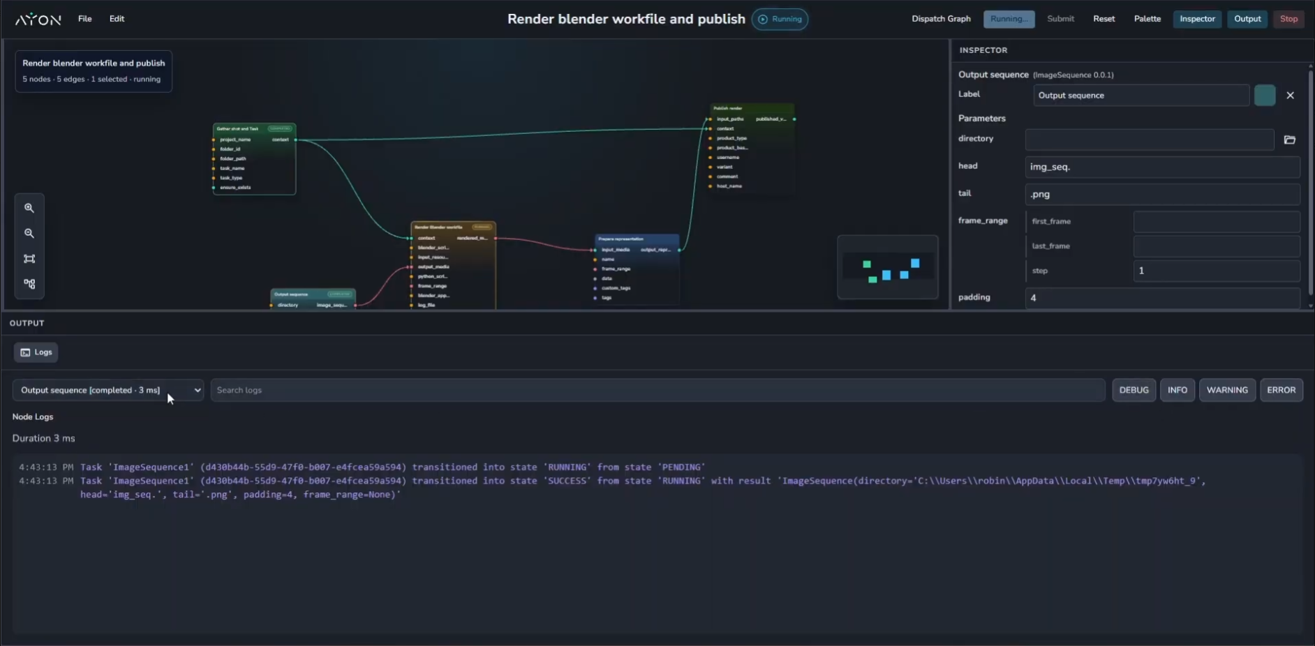Edit the head field containing img_seq.
Image resolution: width=1315 pixels, height=646 pixels.
point(1162,167)
